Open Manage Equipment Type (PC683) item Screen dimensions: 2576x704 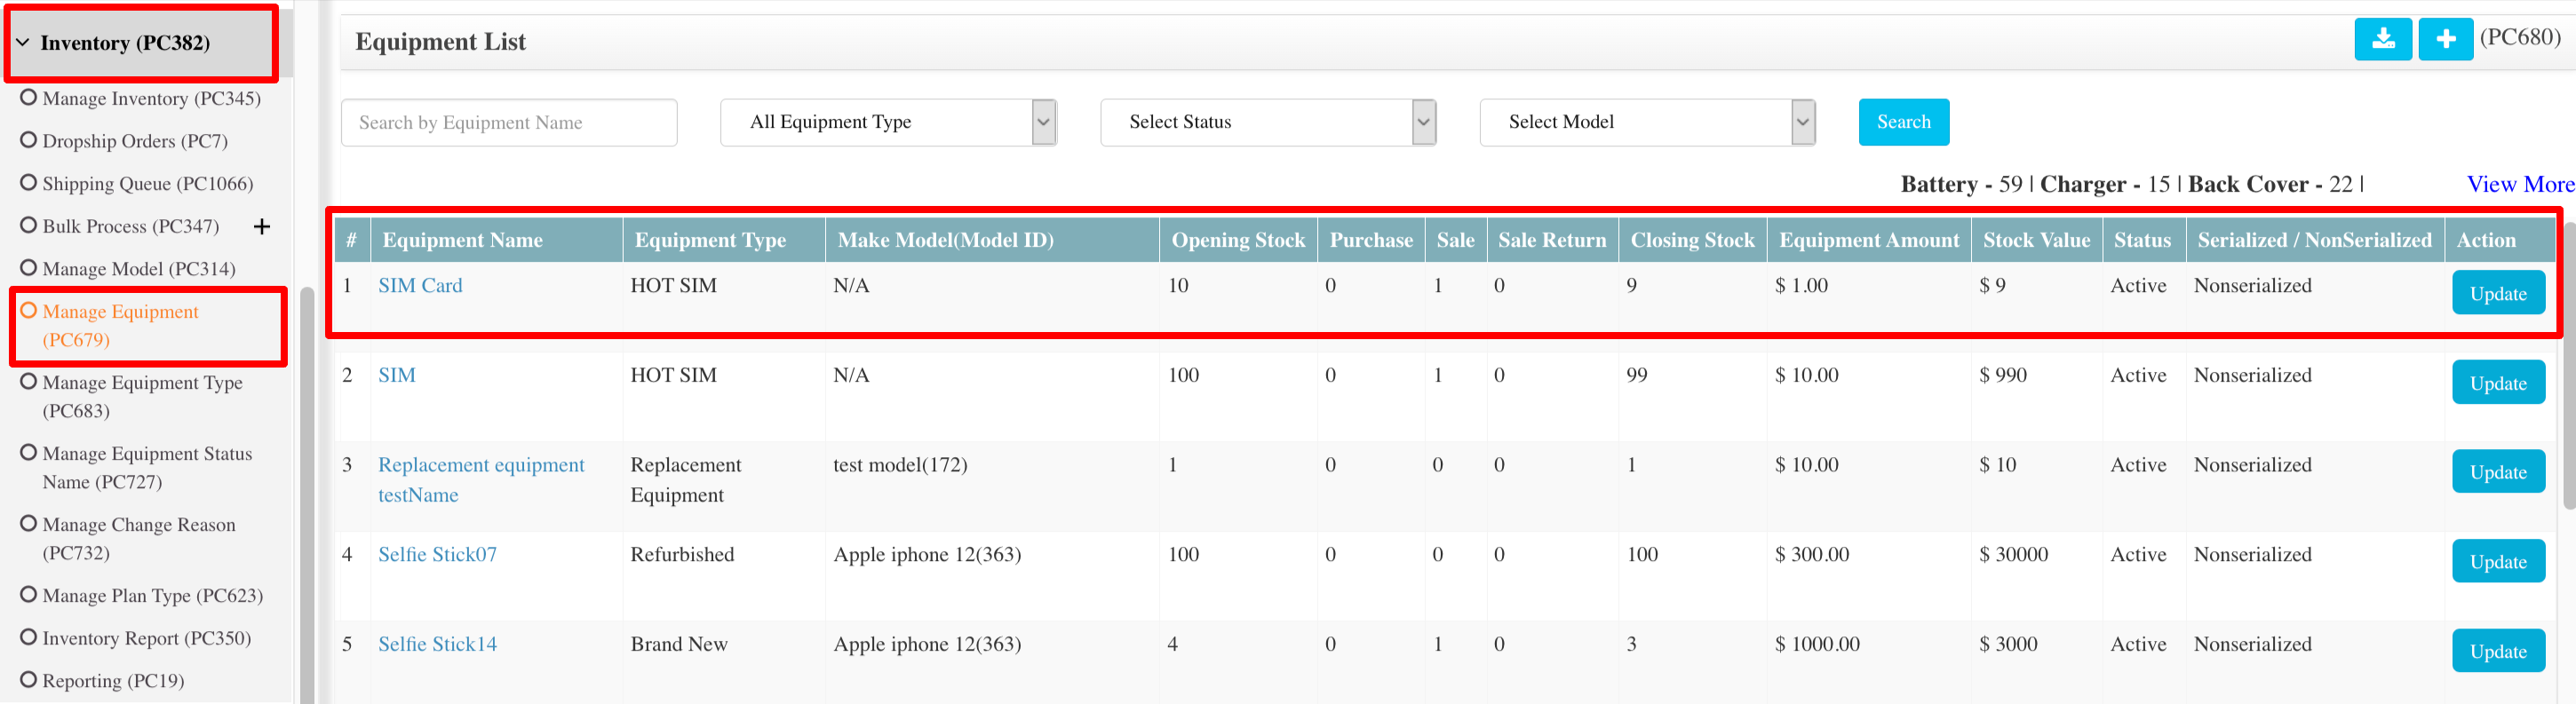click(132, 396)
